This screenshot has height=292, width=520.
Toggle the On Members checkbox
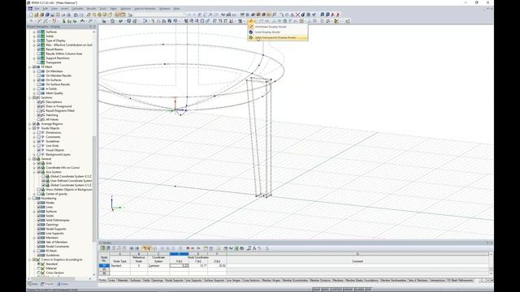coord(38,71)
